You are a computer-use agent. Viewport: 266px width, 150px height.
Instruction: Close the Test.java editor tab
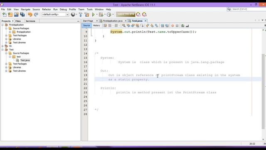pos(145,21)
